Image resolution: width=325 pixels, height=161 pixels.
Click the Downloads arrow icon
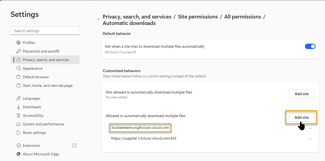[x=19, y=107]
